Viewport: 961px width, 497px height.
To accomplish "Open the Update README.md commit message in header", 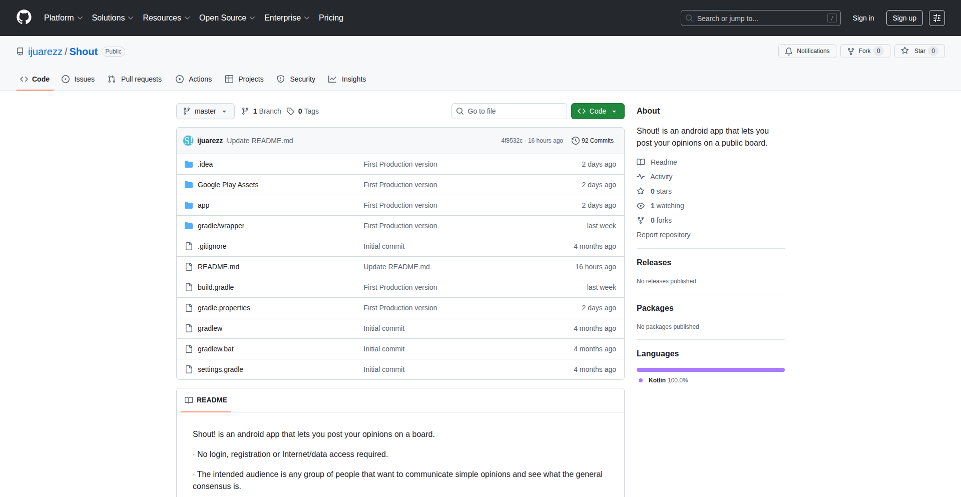I will pyautogui.click(x=260, y=141).
